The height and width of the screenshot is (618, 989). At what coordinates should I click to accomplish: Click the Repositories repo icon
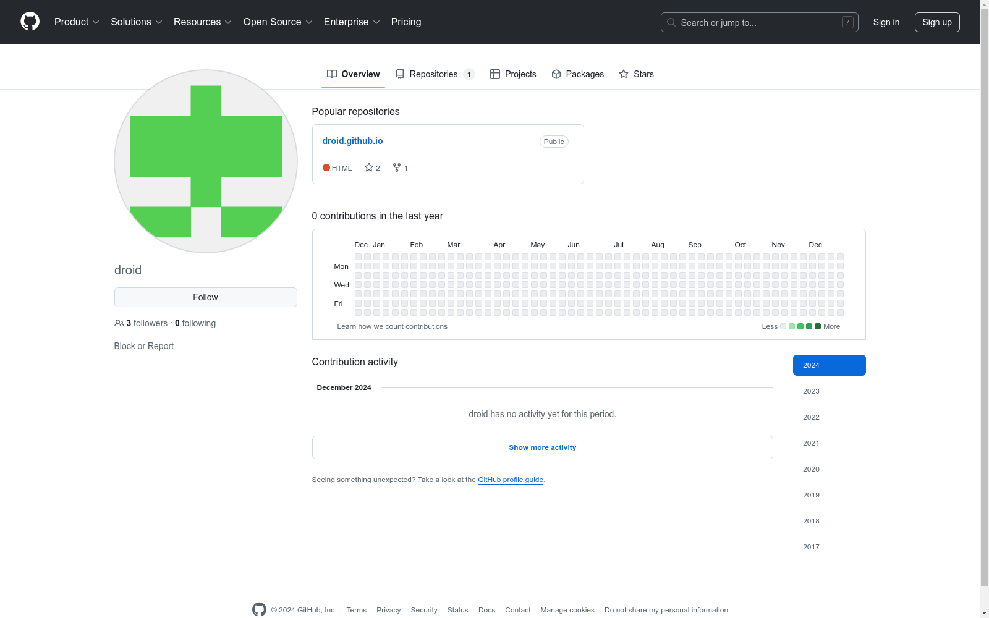[x=400, y=74]
